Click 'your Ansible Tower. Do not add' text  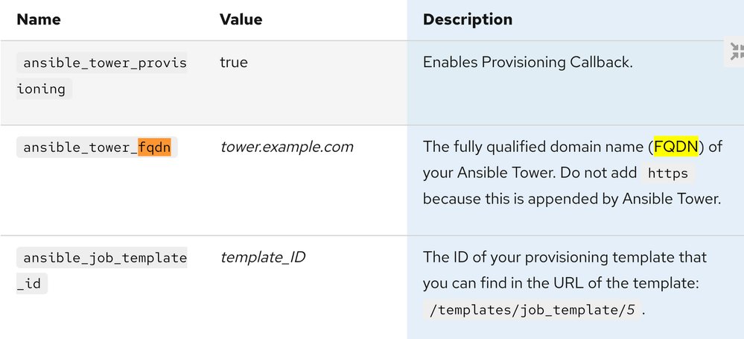(x=529, y=173)
